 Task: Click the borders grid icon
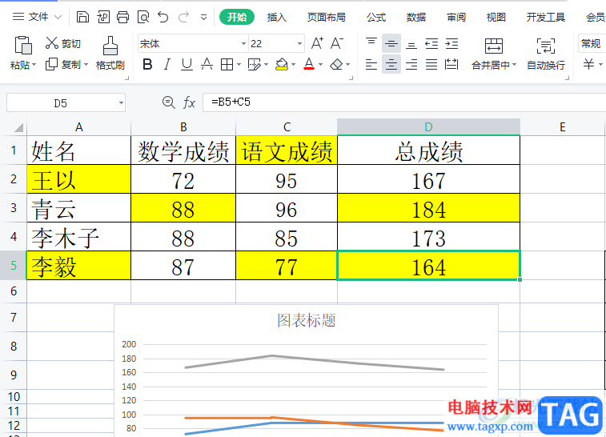(x=227, y=64)
